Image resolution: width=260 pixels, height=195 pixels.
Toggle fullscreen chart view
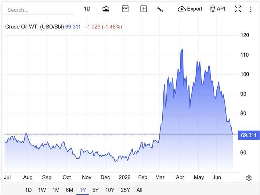(238, 9)
